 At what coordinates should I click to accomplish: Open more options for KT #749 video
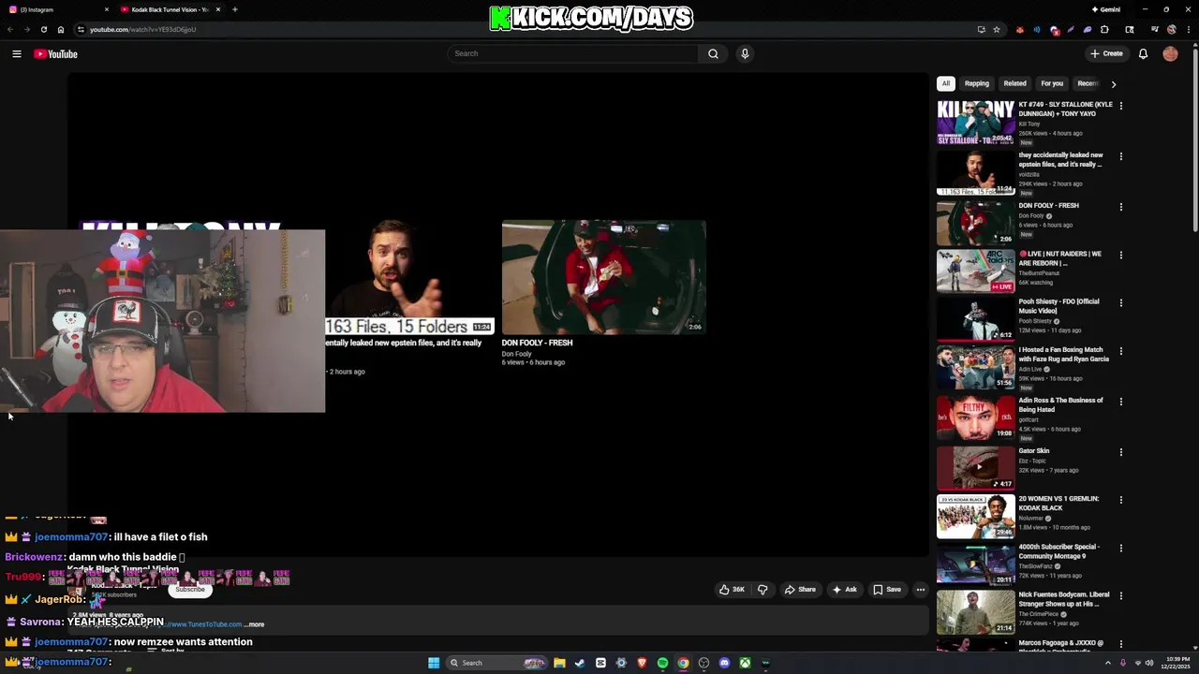pos(1120,106)
